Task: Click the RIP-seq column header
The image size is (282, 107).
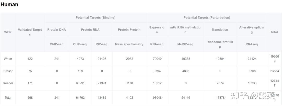Action: point(102,44)
